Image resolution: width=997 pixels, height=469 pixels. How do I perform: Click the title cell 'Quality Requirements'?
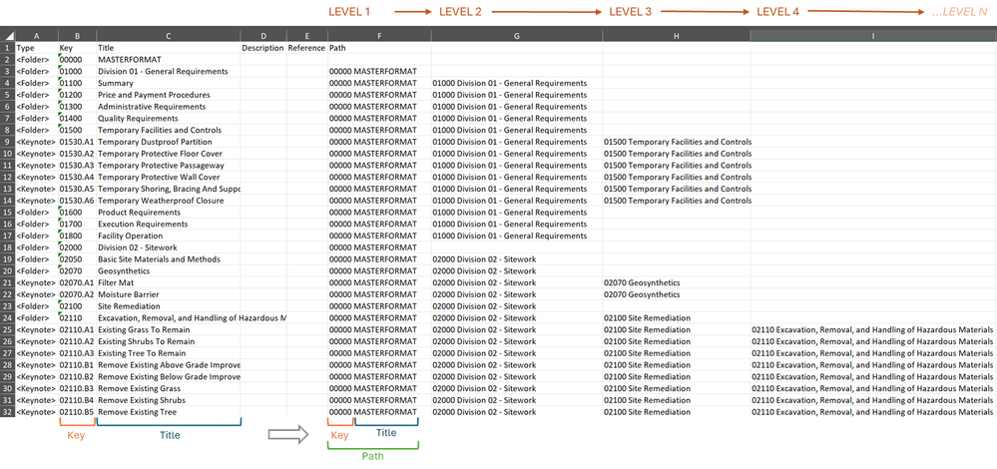[x=169, y=118]
